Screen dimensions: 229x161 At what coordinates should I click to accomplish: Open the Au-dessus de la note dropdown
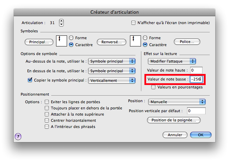click(x=112, y=61)
